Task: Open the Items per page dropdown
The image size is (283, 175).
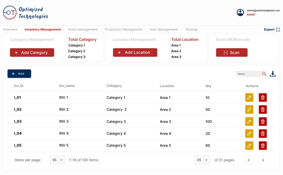Action: coord(57,160)
